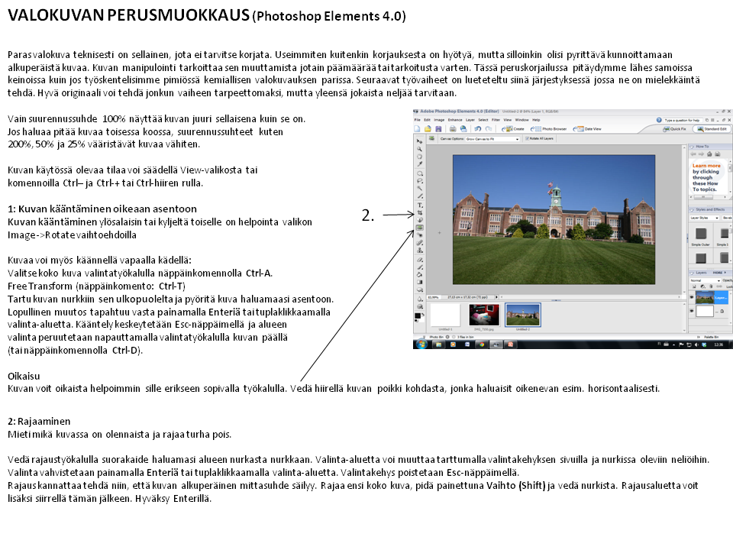Select the Move tool in Photoshop toolbox
Image resolution: width=733 pixels, height=550 pixels.
click(419, 141)
